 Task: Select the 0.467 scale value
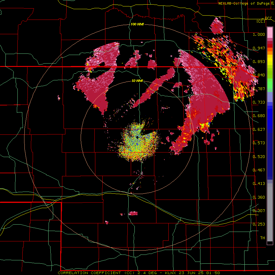259,170
